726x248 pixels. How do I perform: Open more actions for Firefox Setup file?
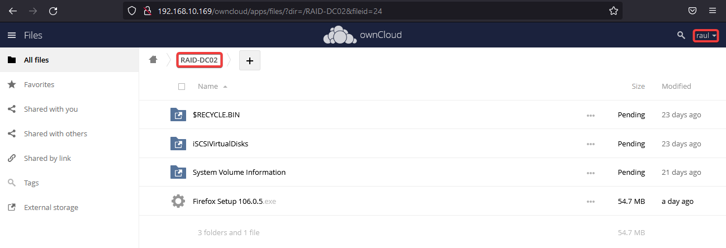[590, 202]
